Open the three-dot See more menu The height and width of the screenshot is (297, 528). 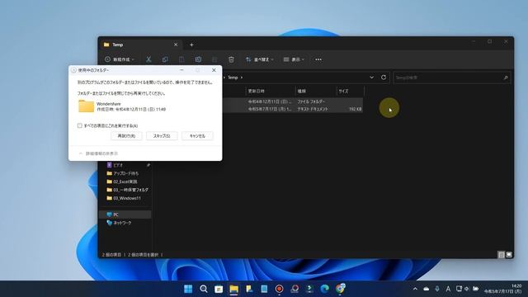click(318, 59)
